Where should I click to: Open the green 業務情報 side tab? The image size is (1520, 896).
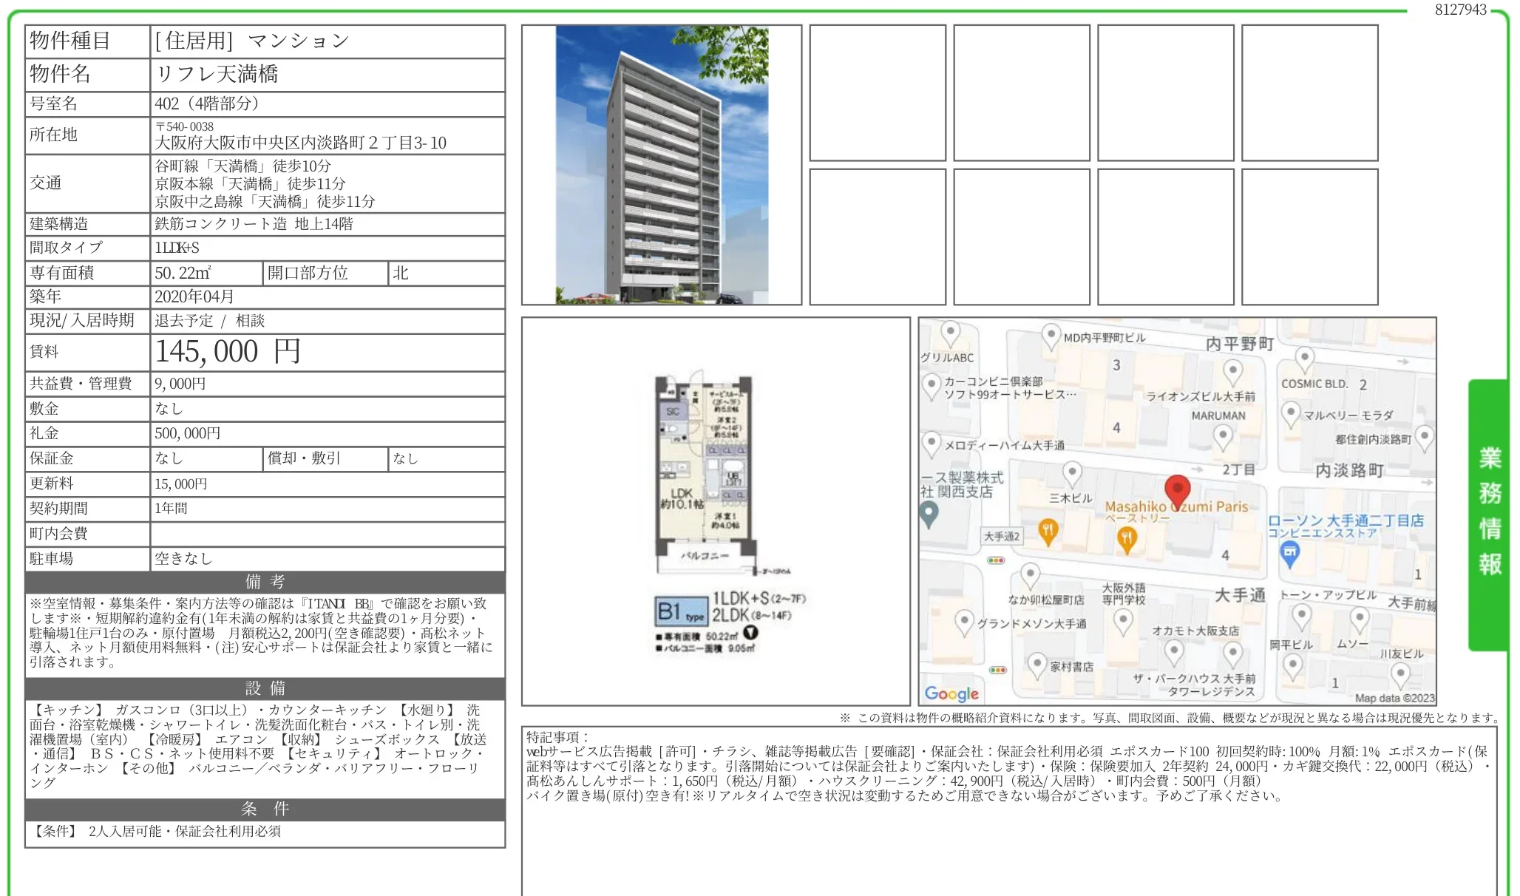click(x=1489, y=512)
